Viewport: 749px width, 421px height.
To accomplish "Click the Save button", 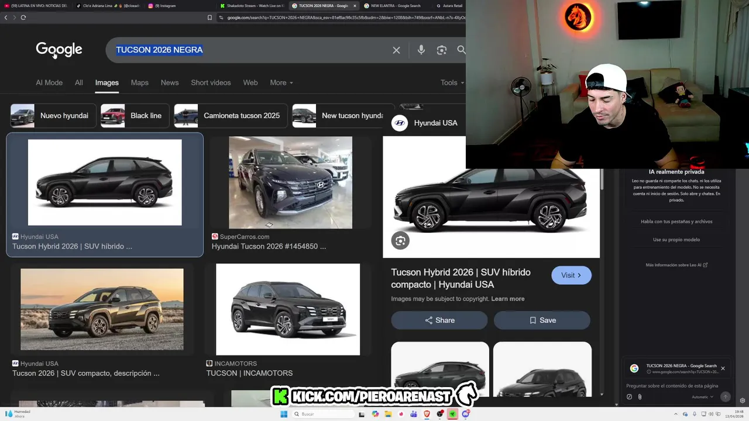I will point(542,320).
